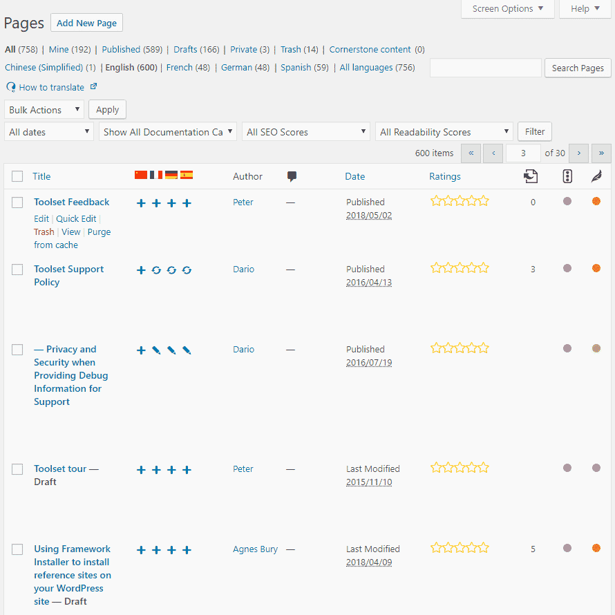This screenshot has height=615, width=615.
Task: Check the Toolset Feedback row checkbox
Action: point(17,202)
